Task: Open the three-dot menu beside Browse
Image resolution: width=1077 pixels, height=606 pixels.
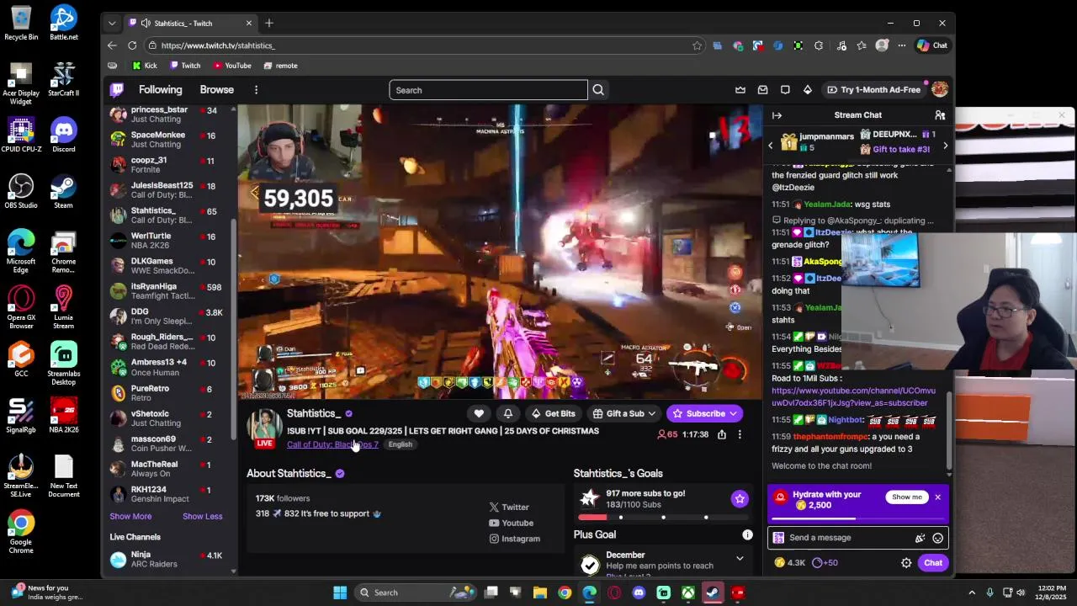Action: tap(256, 90)
